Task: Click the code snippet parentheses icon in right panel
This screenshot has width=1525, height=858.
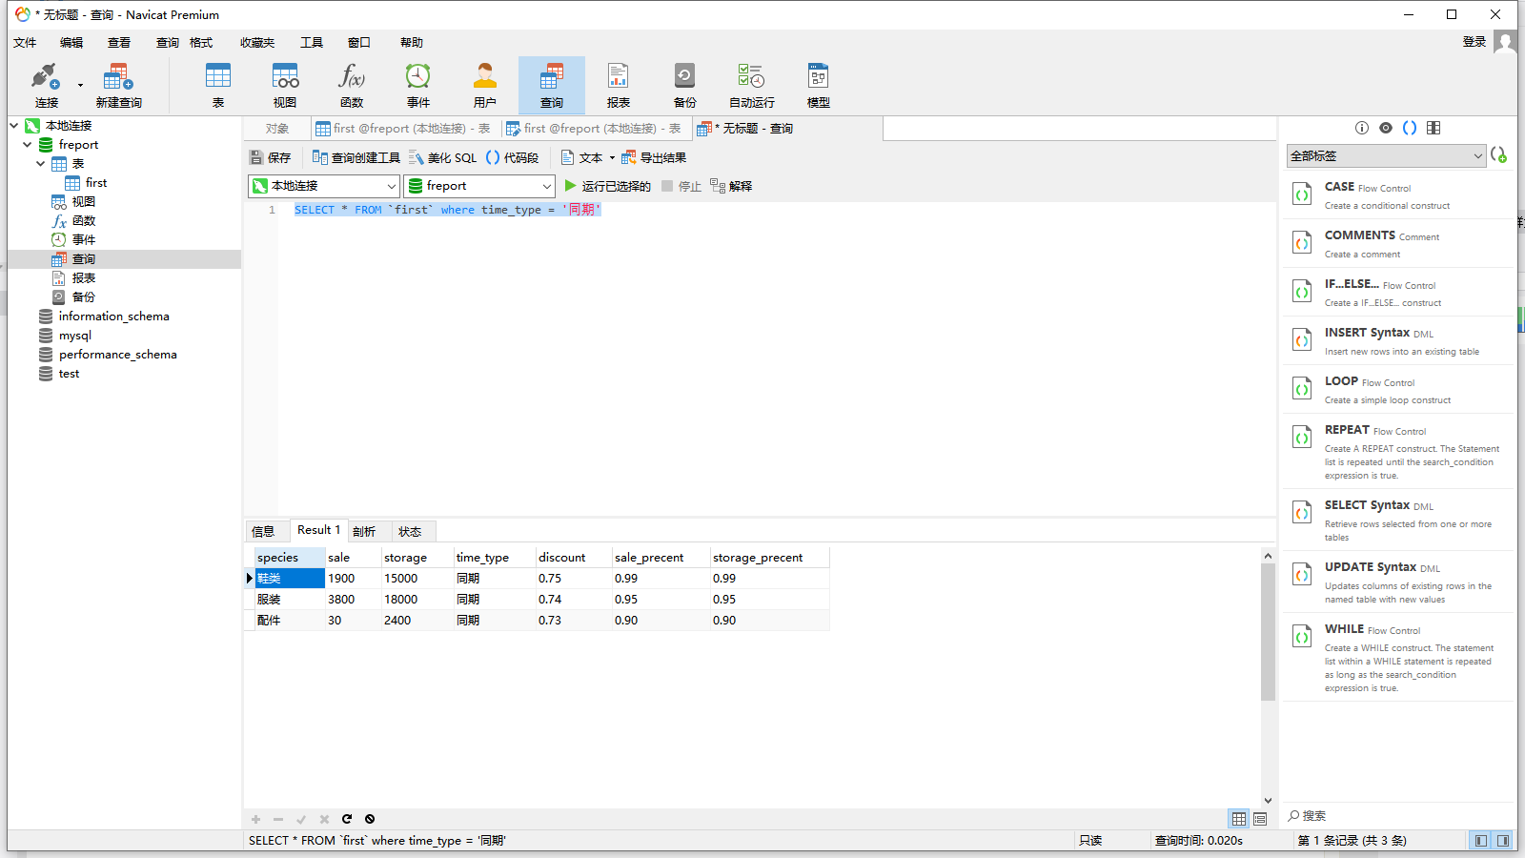Action: (x=1410, y=128)
